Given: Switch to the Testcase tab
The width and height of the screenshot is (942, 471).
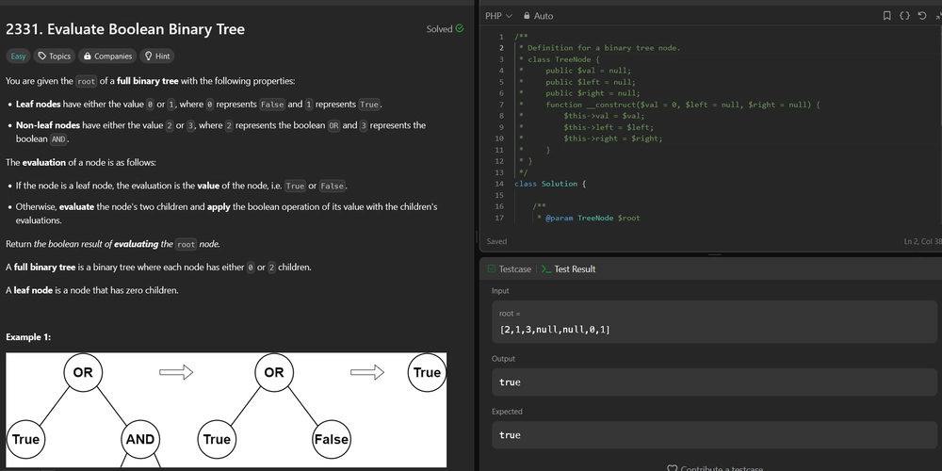Looking at the screenshot, I should (x=510, y=269).
